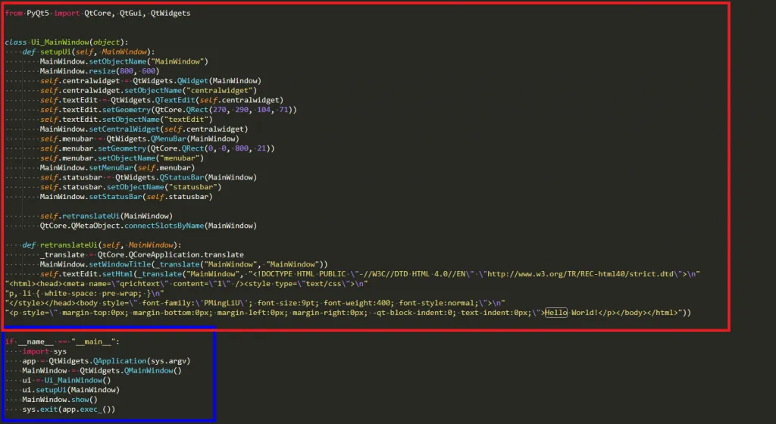The image size is (776, 424).
Task: Click the boxed "Hello" word in the HTML string
Action: coord(555,313)
